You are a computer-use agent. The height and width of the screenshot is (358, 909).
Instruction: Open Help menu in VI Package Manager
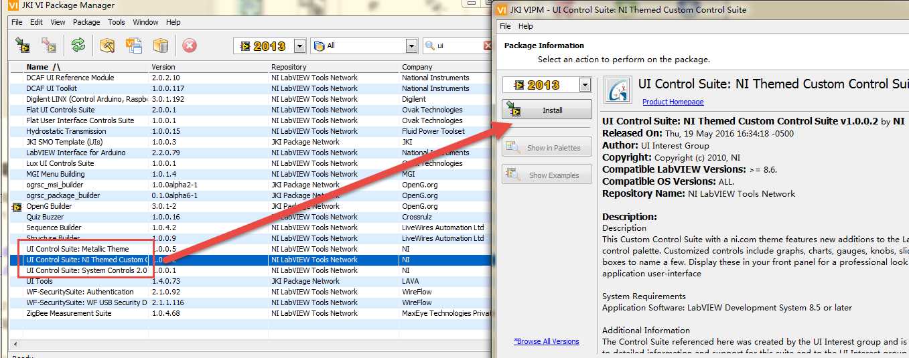[x=173, y=22]
